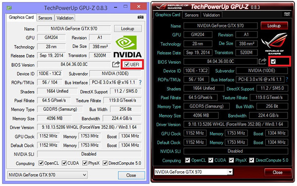Click the NVIDIA SLI Disabled field in the left window
Image resolution: width=297 pixels, height=186 pixels.
click(x=89, y=154)
